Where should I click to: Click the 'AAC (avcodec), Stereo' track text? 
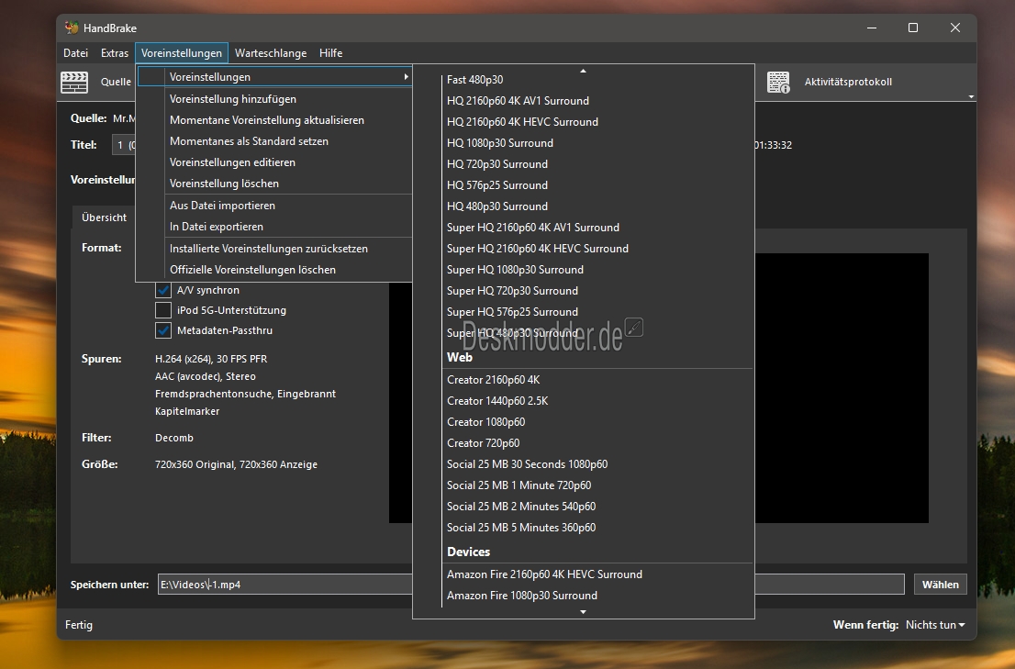206,376
